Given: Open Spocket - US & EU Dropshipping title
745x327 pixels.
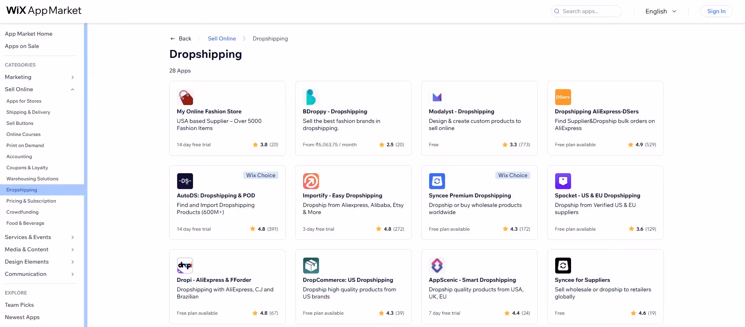Looking at the screenshot, I should (597, 195).
